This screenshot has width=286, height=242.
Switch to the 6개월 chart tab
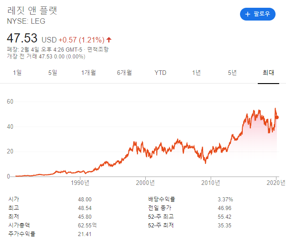coord(124,73)
